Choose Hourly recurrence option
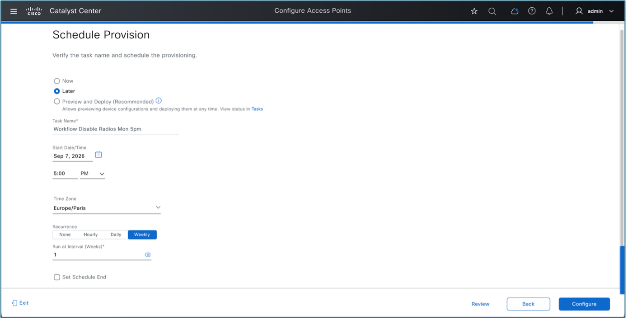Screen dimensions: 628x320 pos(91,235)
